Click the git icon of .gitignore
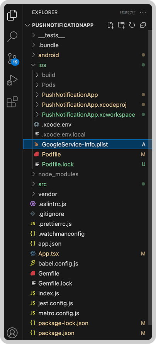Viewport: 156px width, 344px height. tap(33, 214)
